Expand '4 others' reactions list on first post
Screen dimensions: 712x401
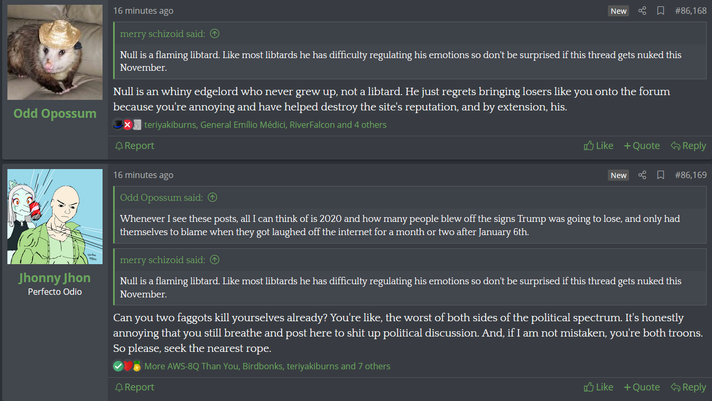click(370, 125)
